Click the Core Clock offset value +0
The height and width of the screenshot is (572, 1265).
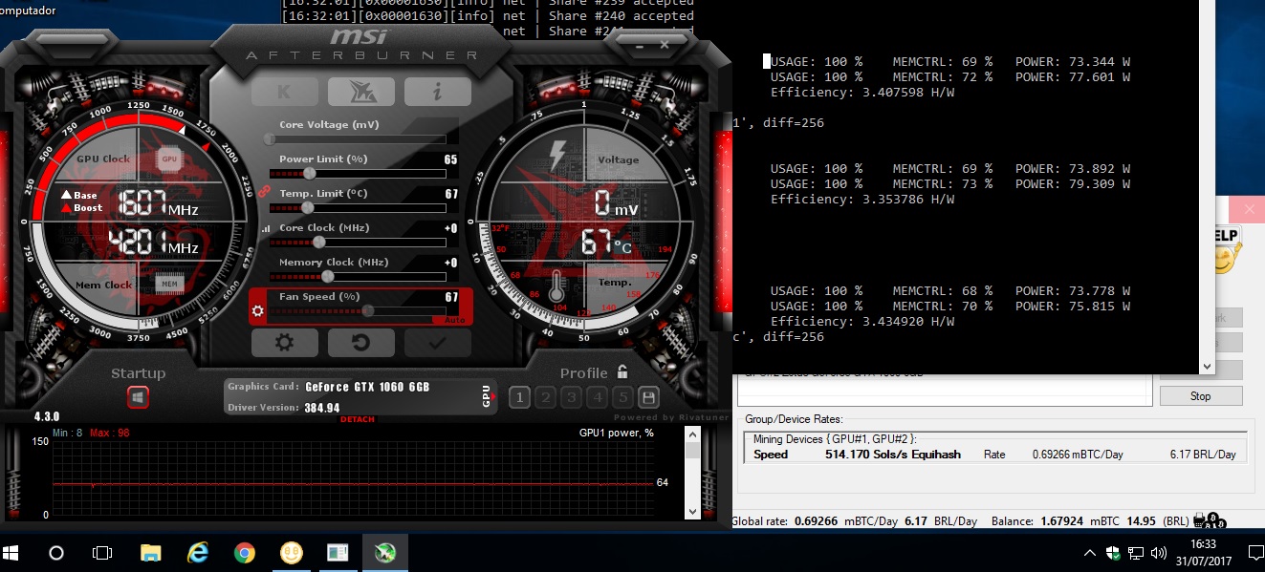point(450,228)
